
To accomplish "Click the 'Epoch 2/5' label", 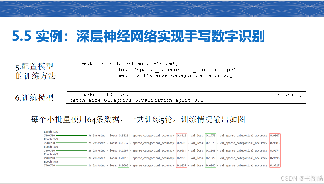I will pos(51,139).
